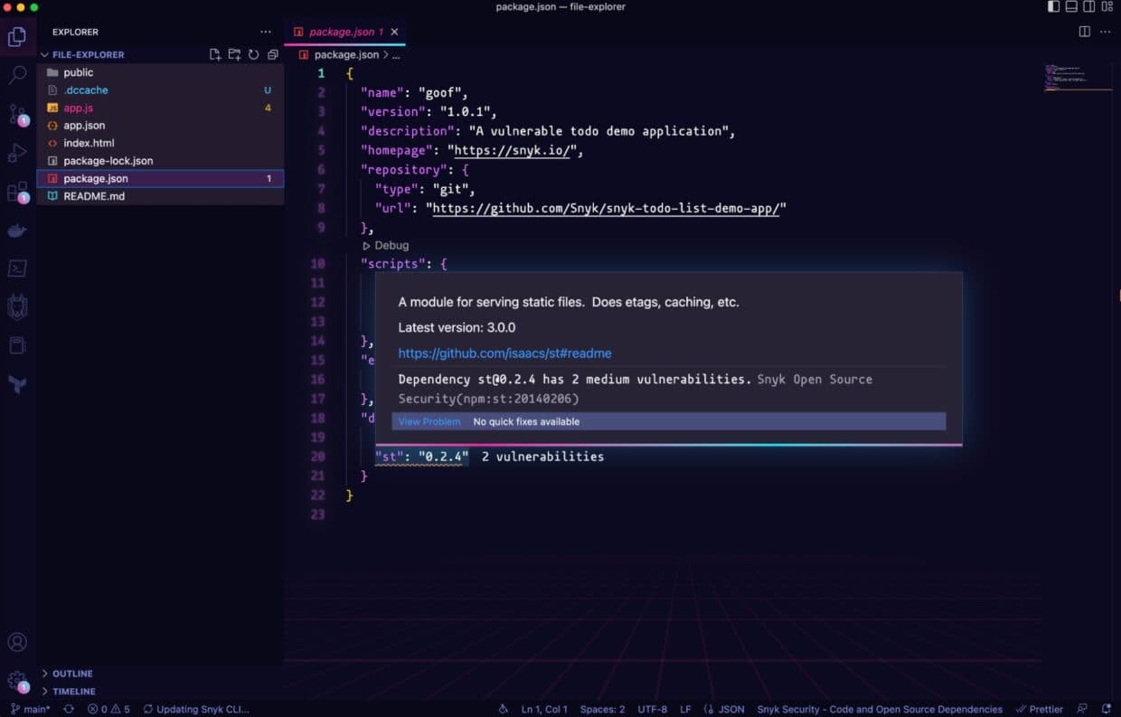The width and height of the screenshot is (1121, 717).
Task: Select the terminal icon in the activity bar
Action: pos(18,268)
